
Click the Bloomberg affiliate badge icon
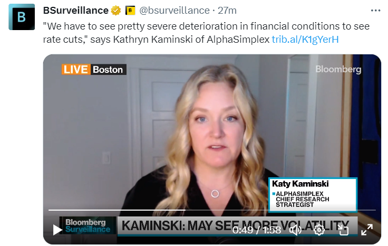[x=130, y=11]
